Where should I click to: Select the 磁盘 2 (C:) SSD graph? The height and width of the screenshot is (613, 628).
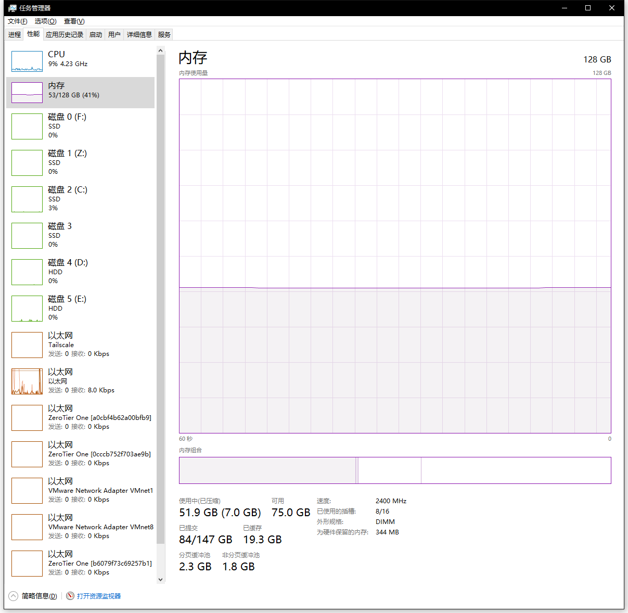pyautogui.click(x=78, y=198)
